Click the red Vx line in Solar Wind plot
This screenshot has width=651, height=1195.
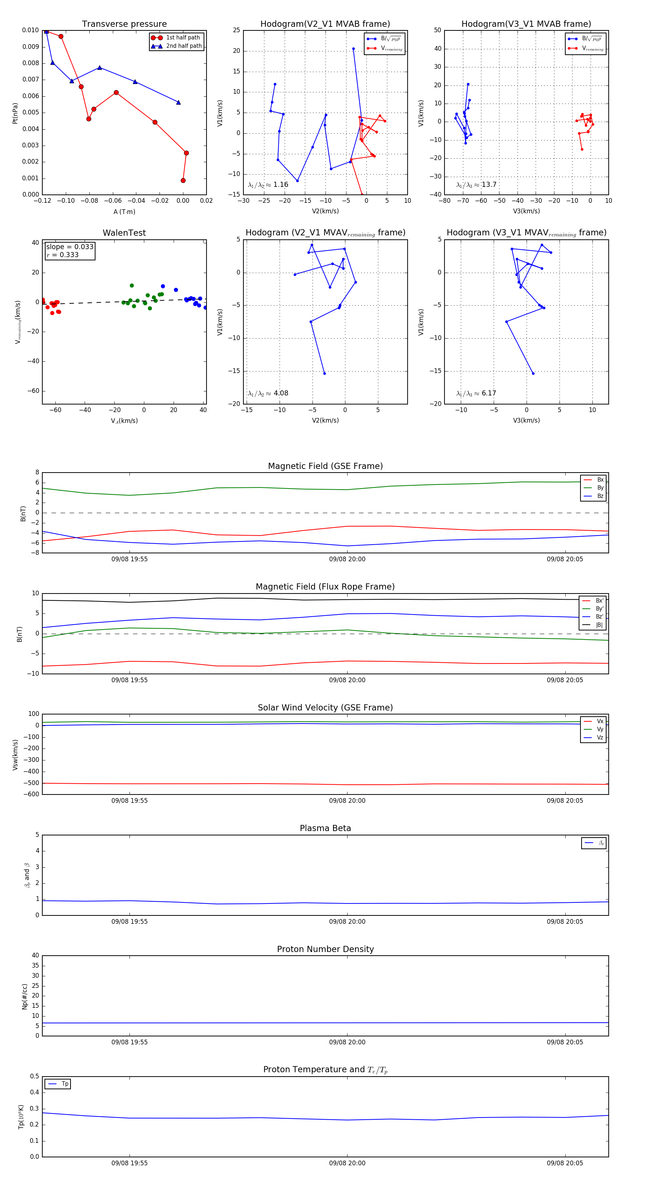point(325,784)
